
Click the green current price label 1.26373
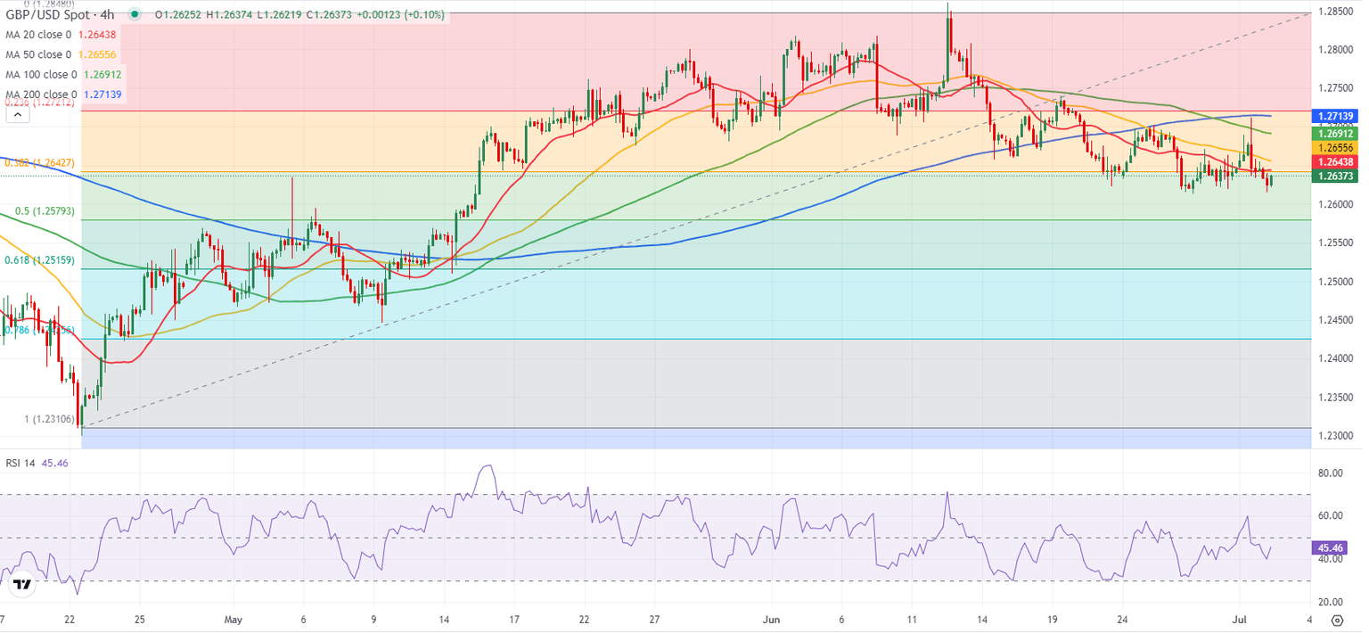(x=1333, y=177)
